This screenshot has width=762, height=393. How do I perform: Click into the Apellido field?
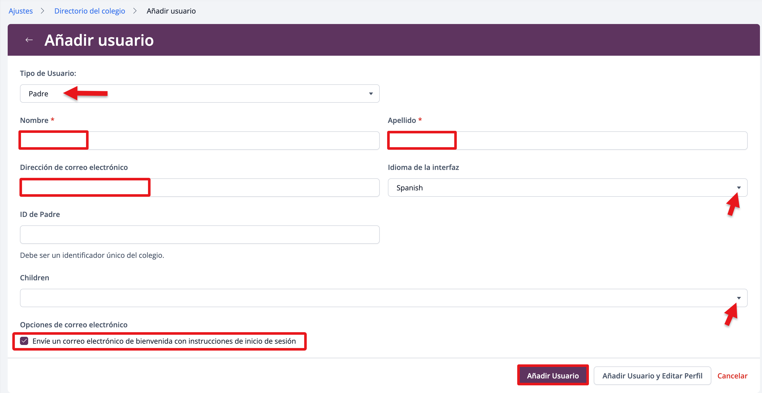pos(567,141)
